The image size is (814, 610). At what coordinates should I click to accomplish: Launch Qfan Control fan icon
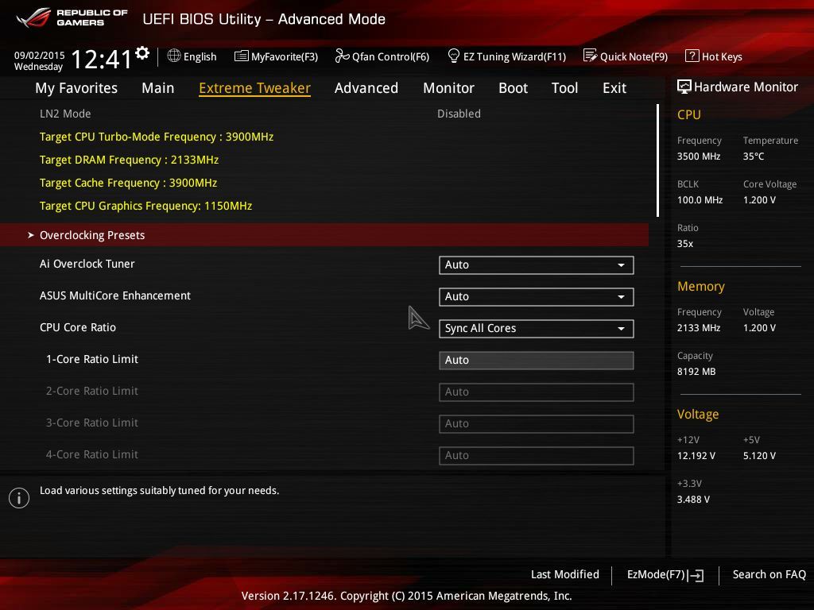tap(342, 56)
